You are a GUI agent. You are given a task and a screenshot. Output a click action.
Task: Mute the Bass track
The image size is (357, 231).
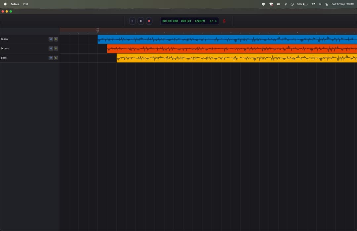point(51,58)
